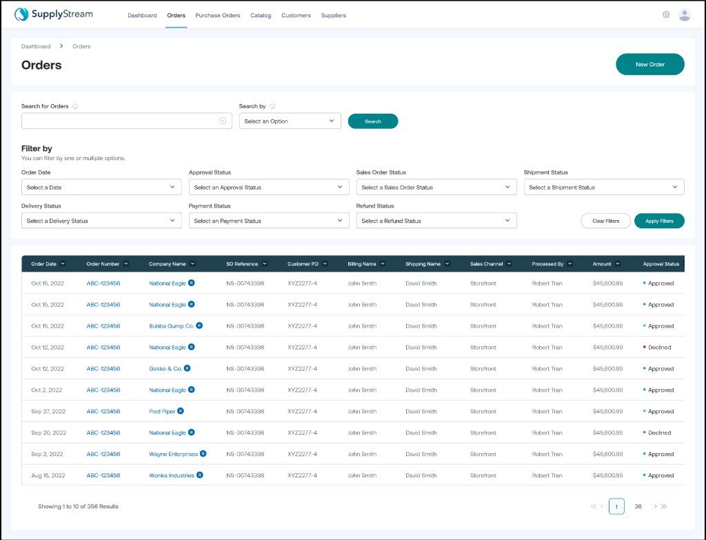Open the Suppliers nav tab
Viewport: 706px width, 540px height.
(334, 15)
